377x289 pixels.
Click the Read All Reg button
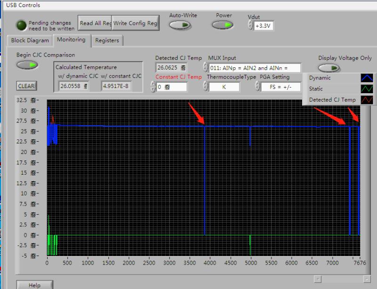95,23
